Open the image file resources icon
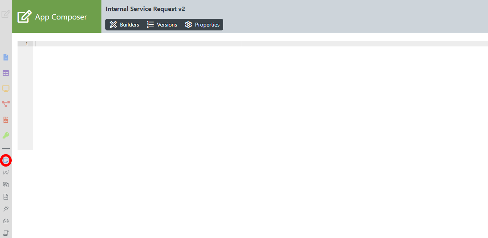The image size is (488, 238). pyautogui.click(x=6, y=197)
